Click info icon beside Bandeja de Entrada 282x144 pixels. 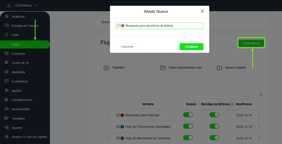(232, 104)
